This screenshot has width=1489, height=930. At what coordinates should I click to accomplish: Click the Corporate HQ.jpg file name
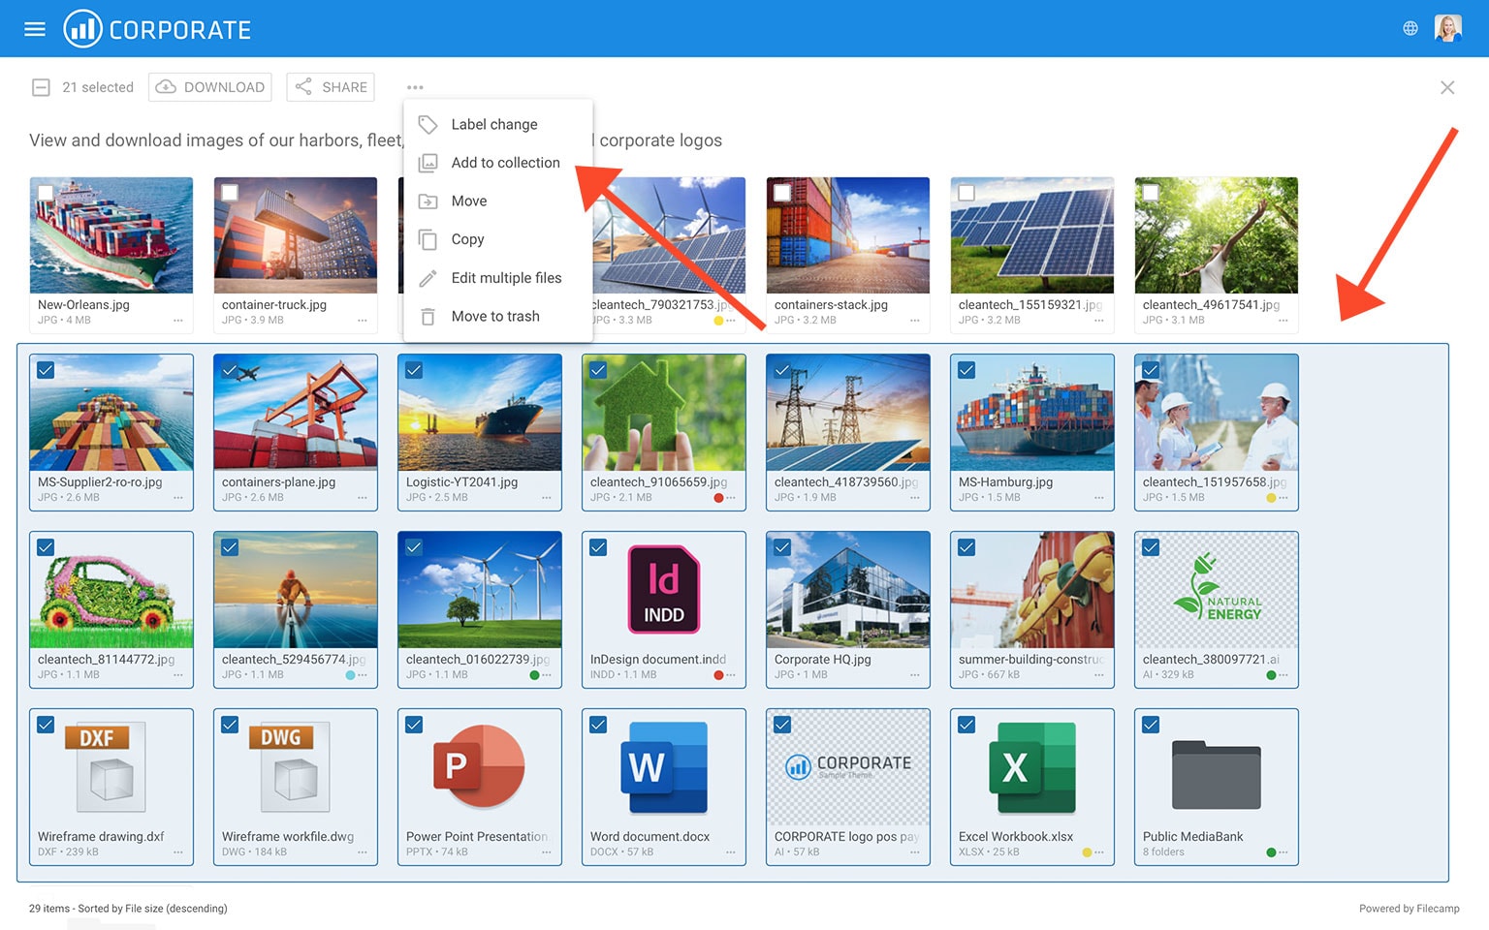pos(822,660)
